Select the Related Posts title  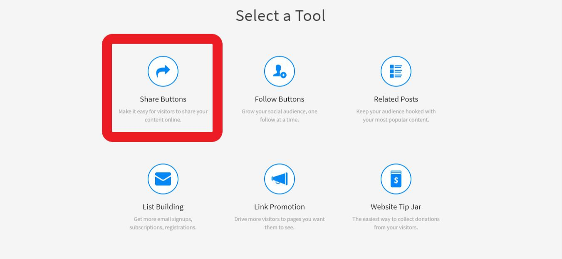click(x=396, y=99)
